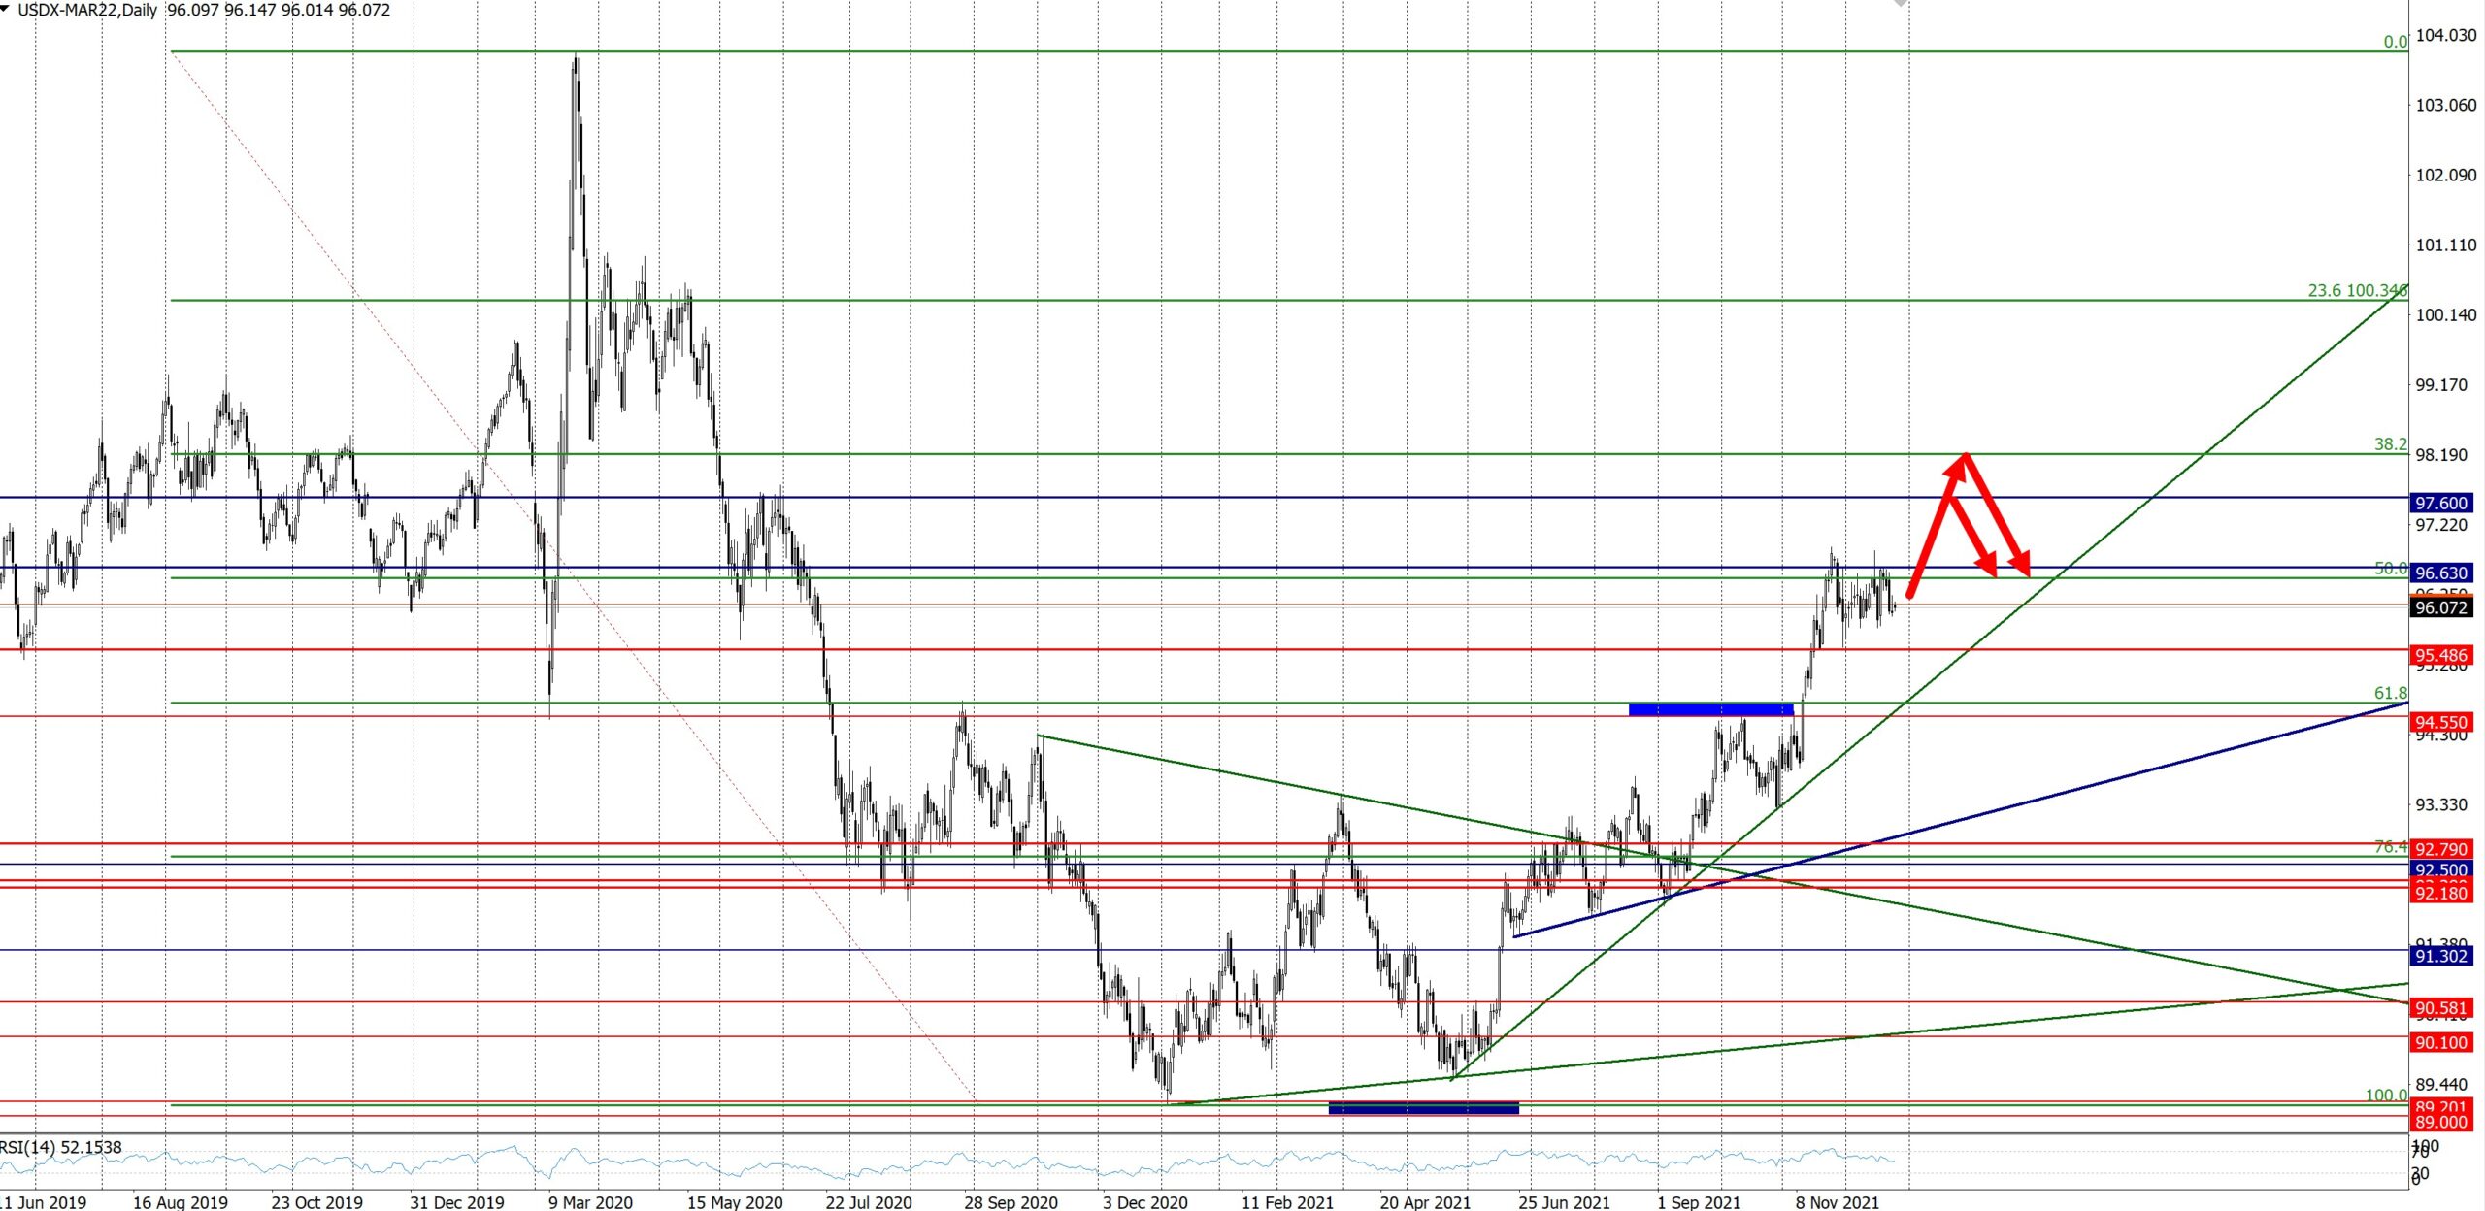
Task: Click the USDX-MAR22,Daily chart title text
Action: click(x=87, y=10)
